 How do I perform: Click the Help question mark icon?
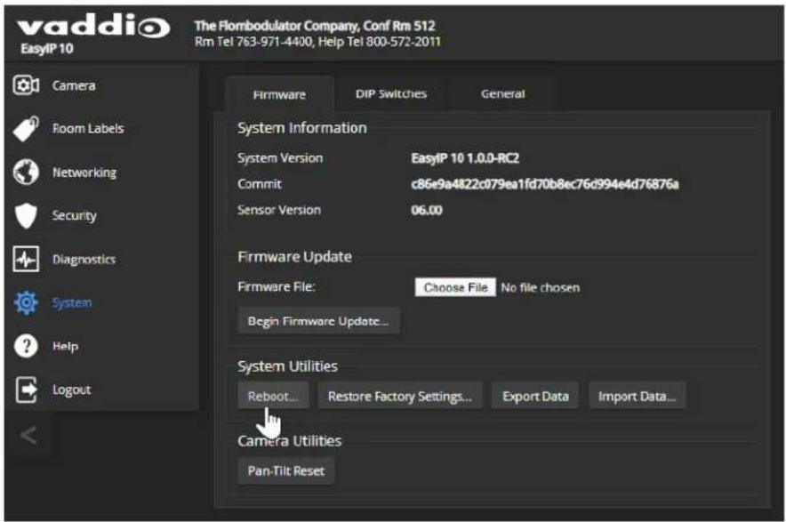point(26,346)
